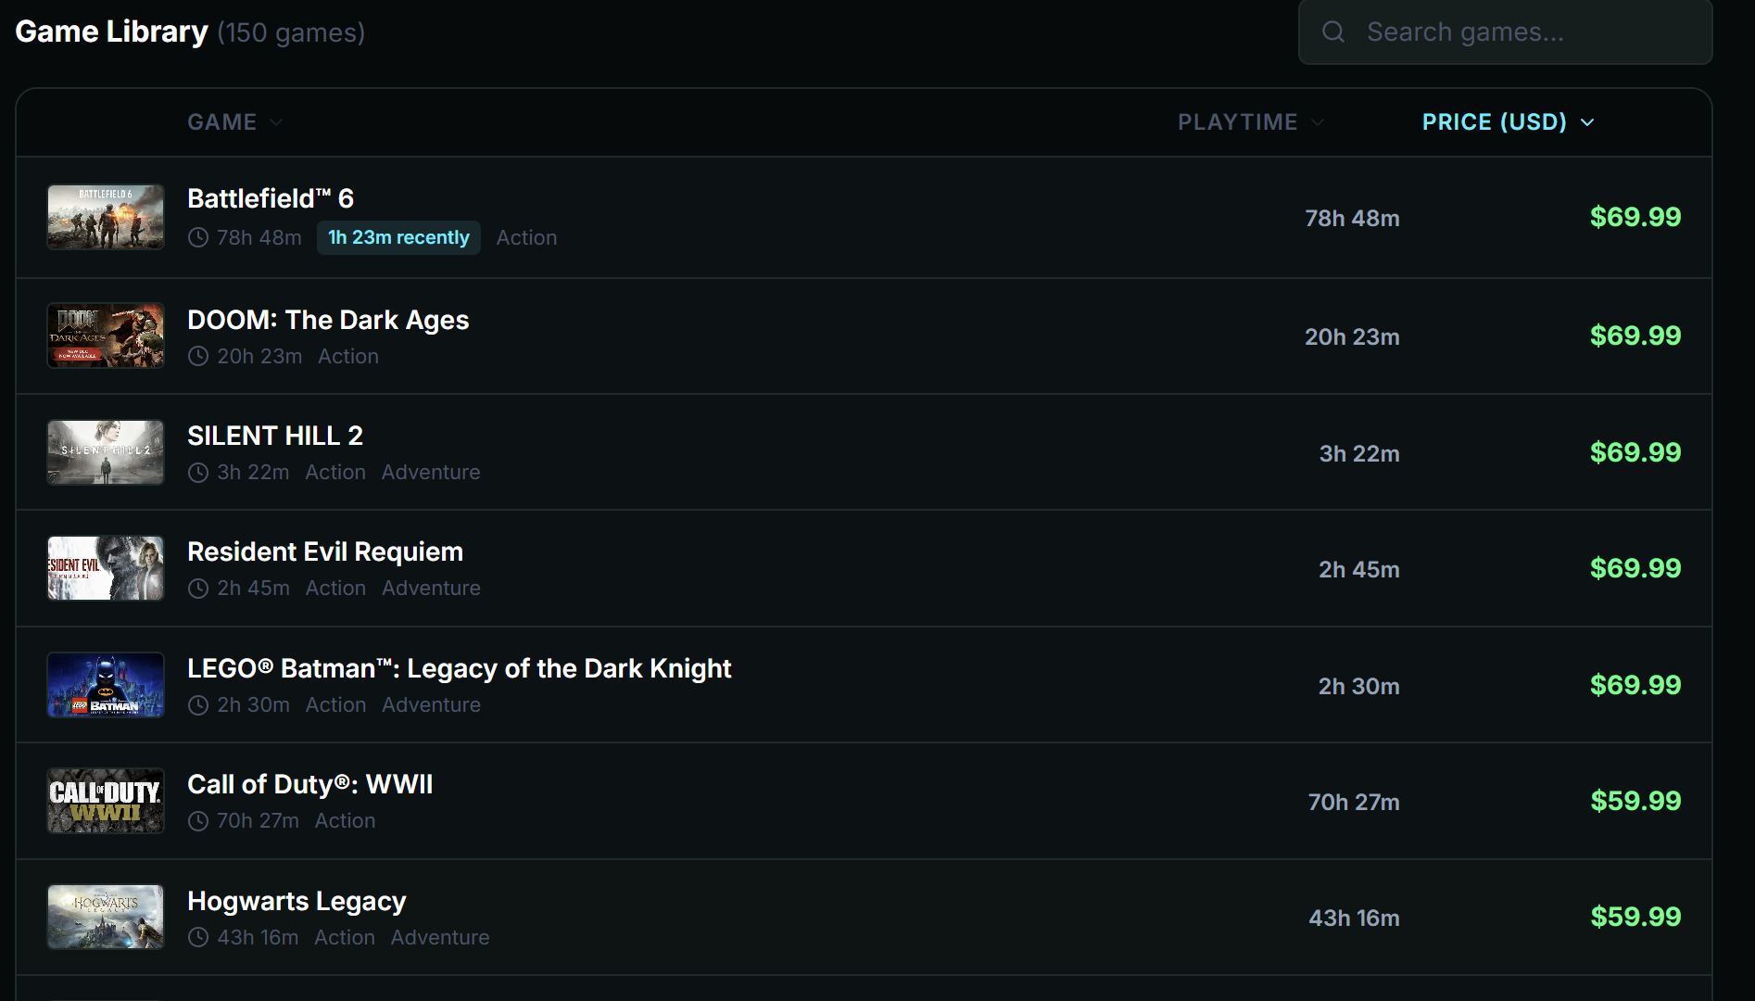This screenshot has width=1755, height=1001.
Task: Click the clock icon under Resident Evil Requiem
Action: [x=198, y=589]
